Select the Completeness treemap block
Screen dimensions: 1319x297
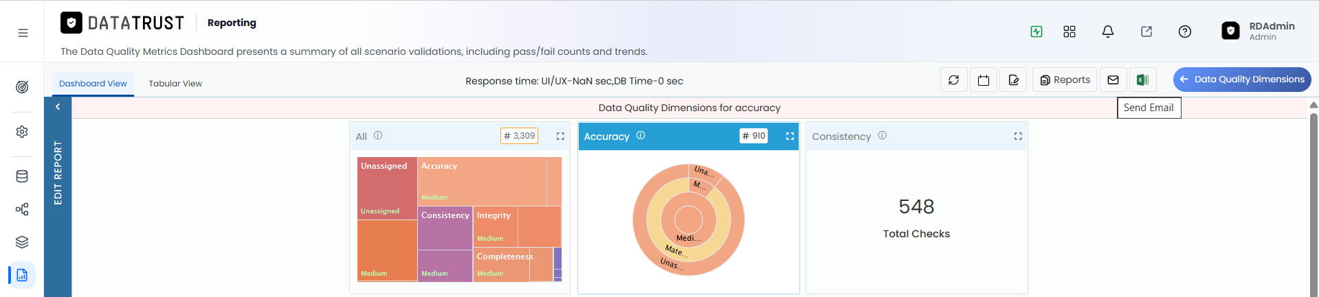pyautogui.click(x=501, y=264)
